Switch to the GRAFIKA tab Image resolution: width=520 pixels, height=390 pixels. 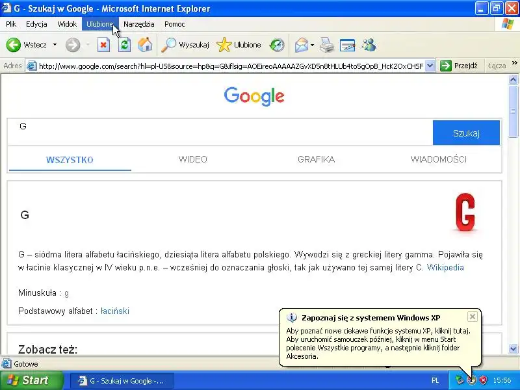tap(316, 159)
